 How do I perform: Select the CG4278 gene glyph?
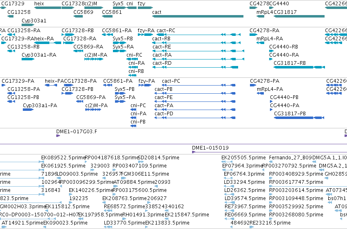tap(253, 8)
